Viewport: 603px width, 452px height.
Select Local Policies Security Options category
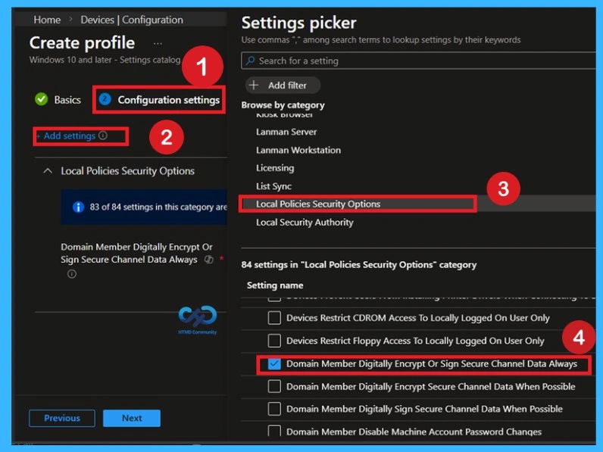318,204
